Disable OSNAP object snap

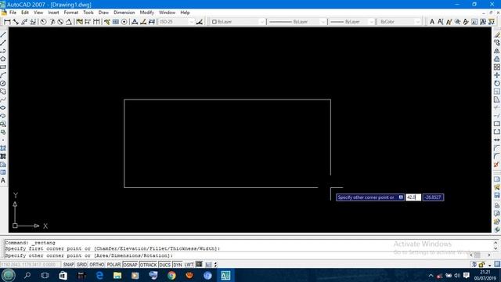tap(130, 265)
